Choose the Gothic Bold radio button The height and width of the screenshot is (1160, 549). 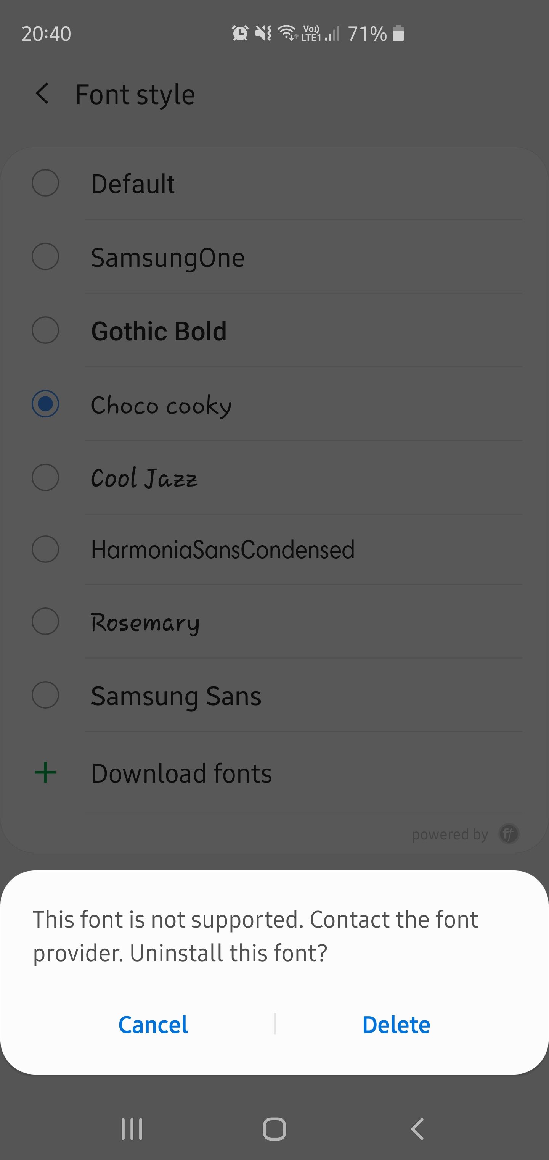(45, 330)
